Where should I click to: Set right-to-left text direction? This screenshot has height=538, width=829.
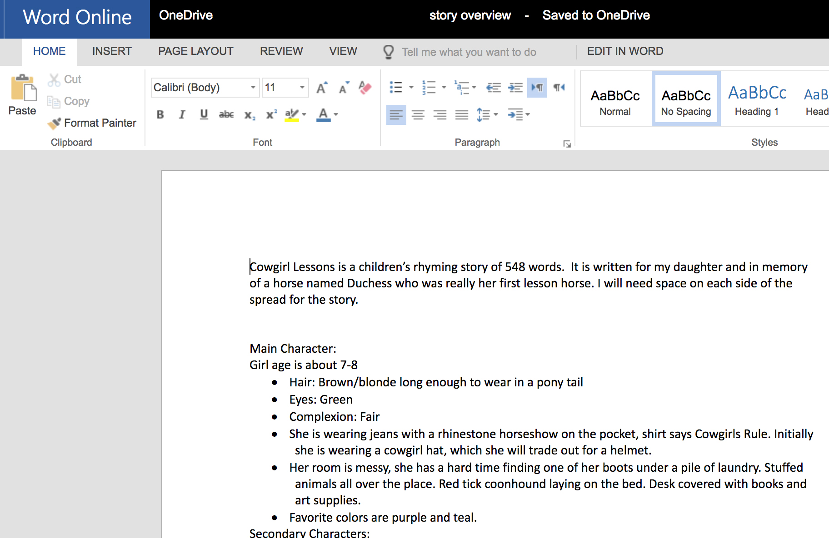pos(559,87)
